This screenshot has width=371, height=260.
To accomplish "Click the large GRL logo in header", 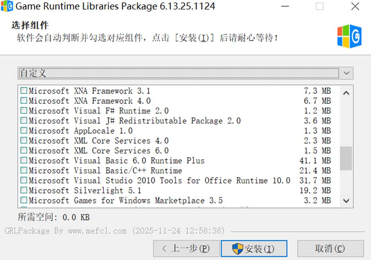I will tap(349, 36).
